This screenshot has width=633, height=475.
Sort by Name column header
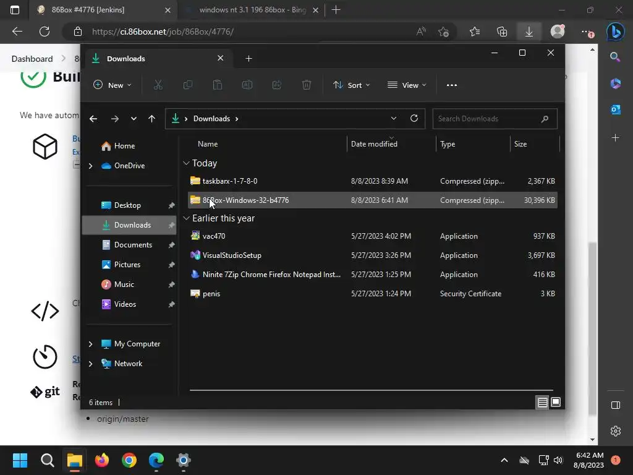click(208, 143)
